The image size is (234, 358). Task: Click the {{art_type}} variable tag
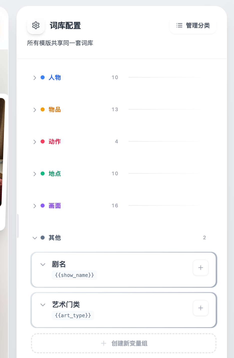pyautogui.click(x=73, y=315)
